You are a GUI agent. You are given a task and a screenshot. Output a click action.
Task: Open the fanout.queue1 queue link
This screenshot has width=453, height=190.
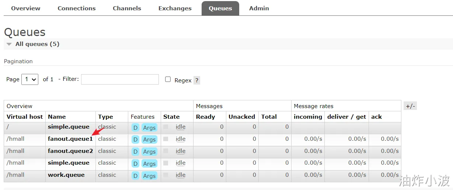click(70, 139)
